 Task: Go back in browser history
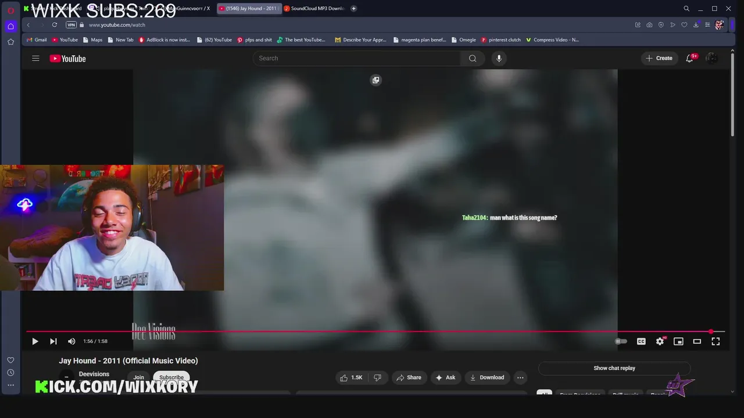(28, 25)
